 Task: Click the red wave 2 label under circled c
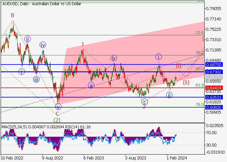click(x=144, y=107)
